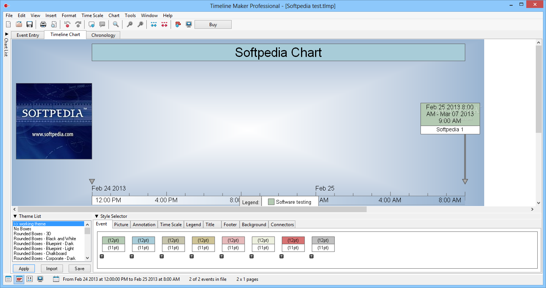Click the Softpedia 1 event box
546x288 pixels.
tap(450, 118)
